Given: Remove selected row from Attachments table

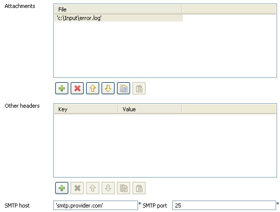Looking at the screenshot, I should (77, 88).
